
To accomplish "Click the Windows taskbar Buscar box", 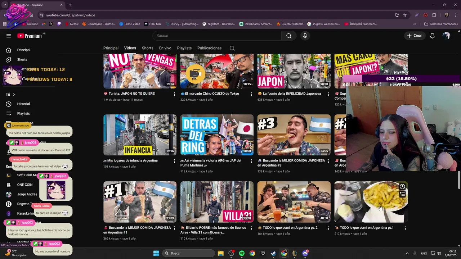I will [188, 253].
